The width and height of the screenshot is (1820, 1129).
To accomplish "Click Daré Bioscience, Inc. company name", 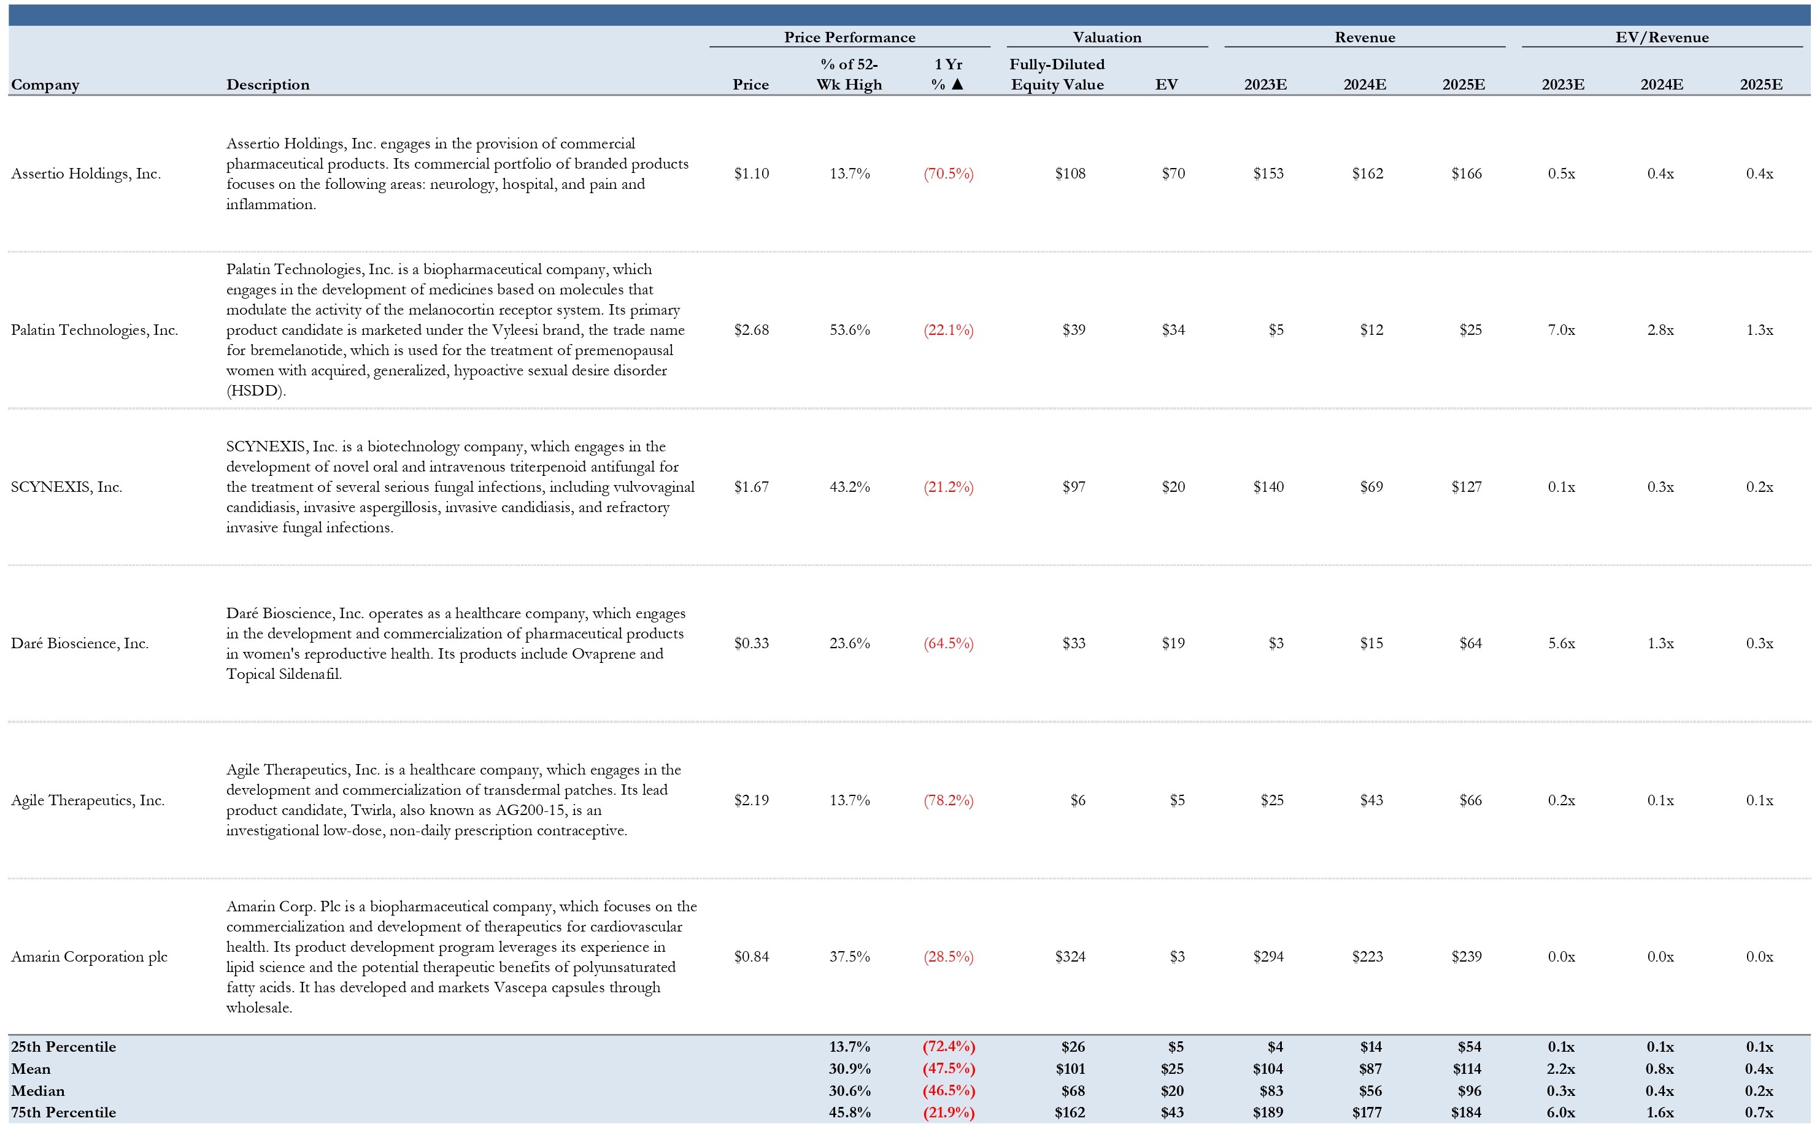I will pyautogui.click(x=80, y=643).
